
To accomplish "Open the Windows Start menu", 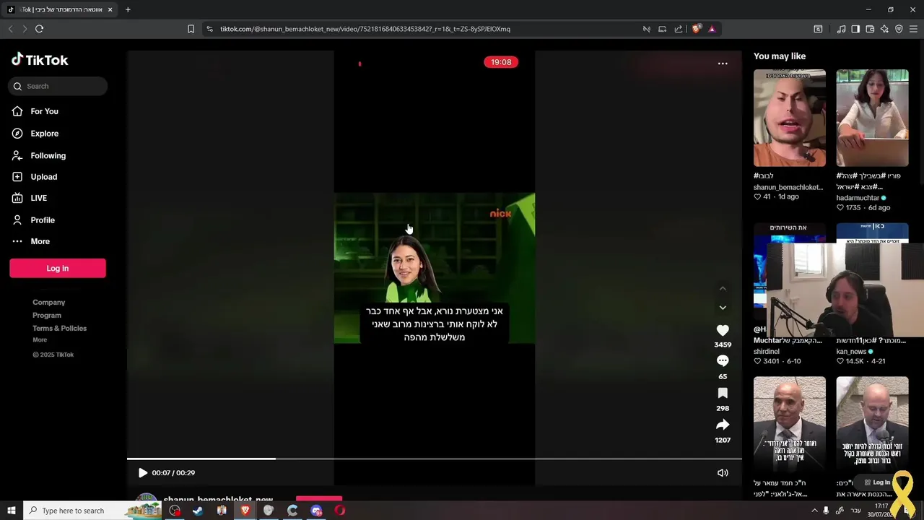I will (12, 511).
